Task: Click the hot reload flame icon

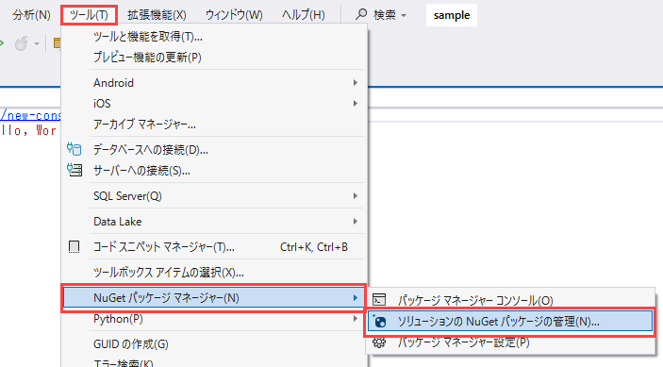Action: 21,43
